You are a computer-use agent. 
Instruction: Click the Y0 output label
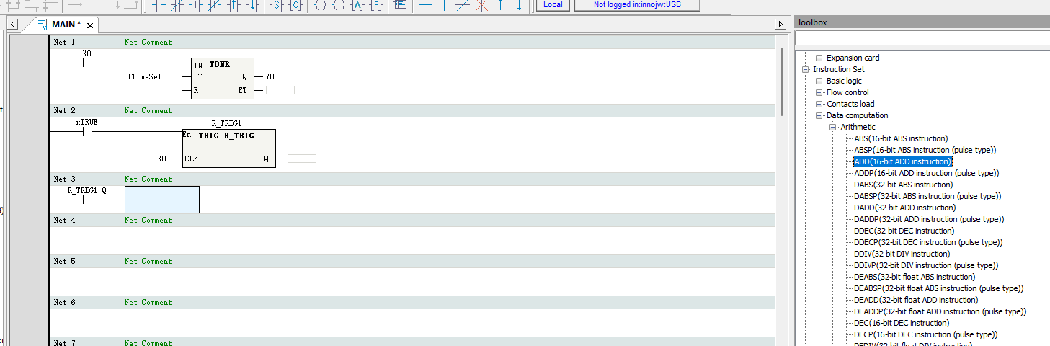click(270, 76)
